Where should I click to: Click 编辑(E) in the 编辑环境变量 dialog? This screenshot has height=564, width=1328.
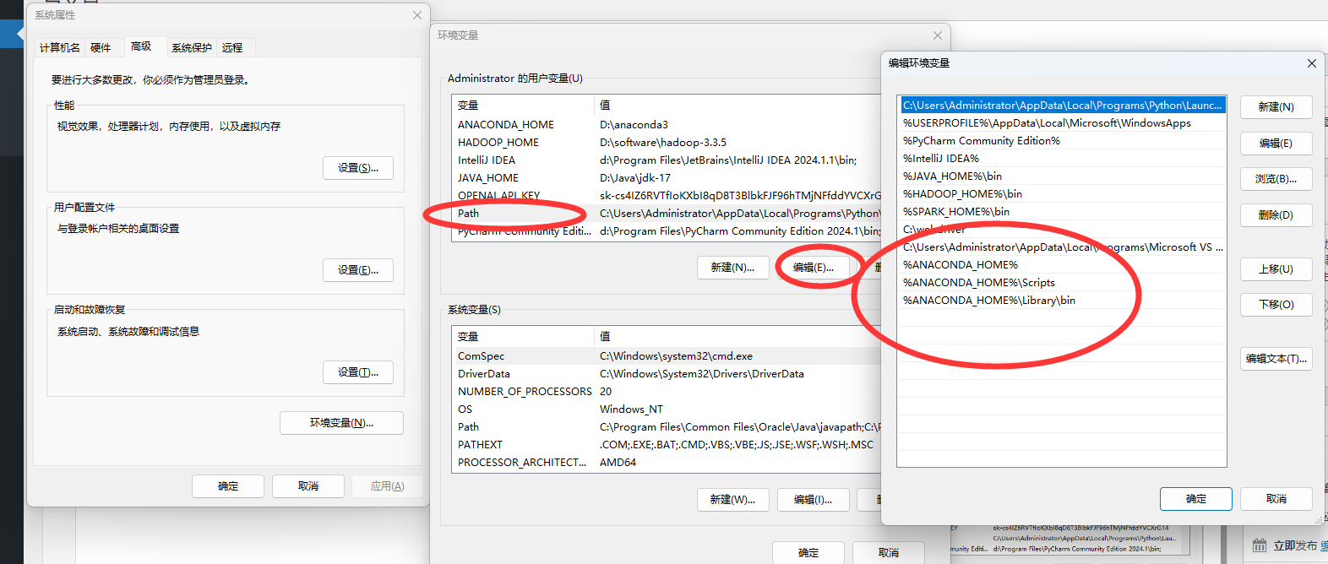1276,144
